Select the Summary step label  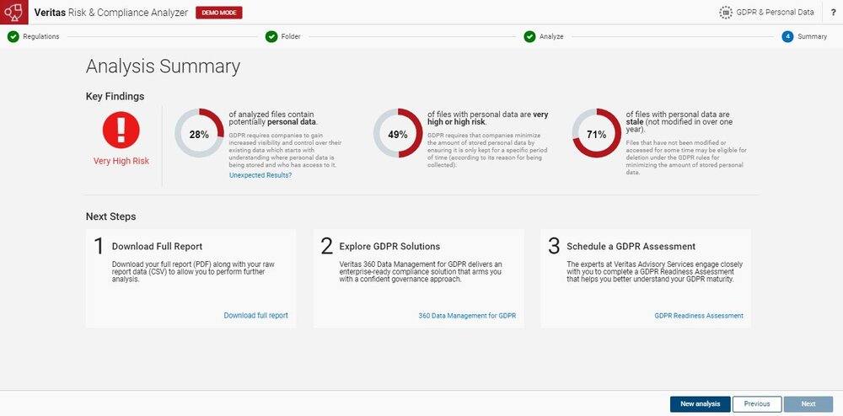(x=813, y=36)
